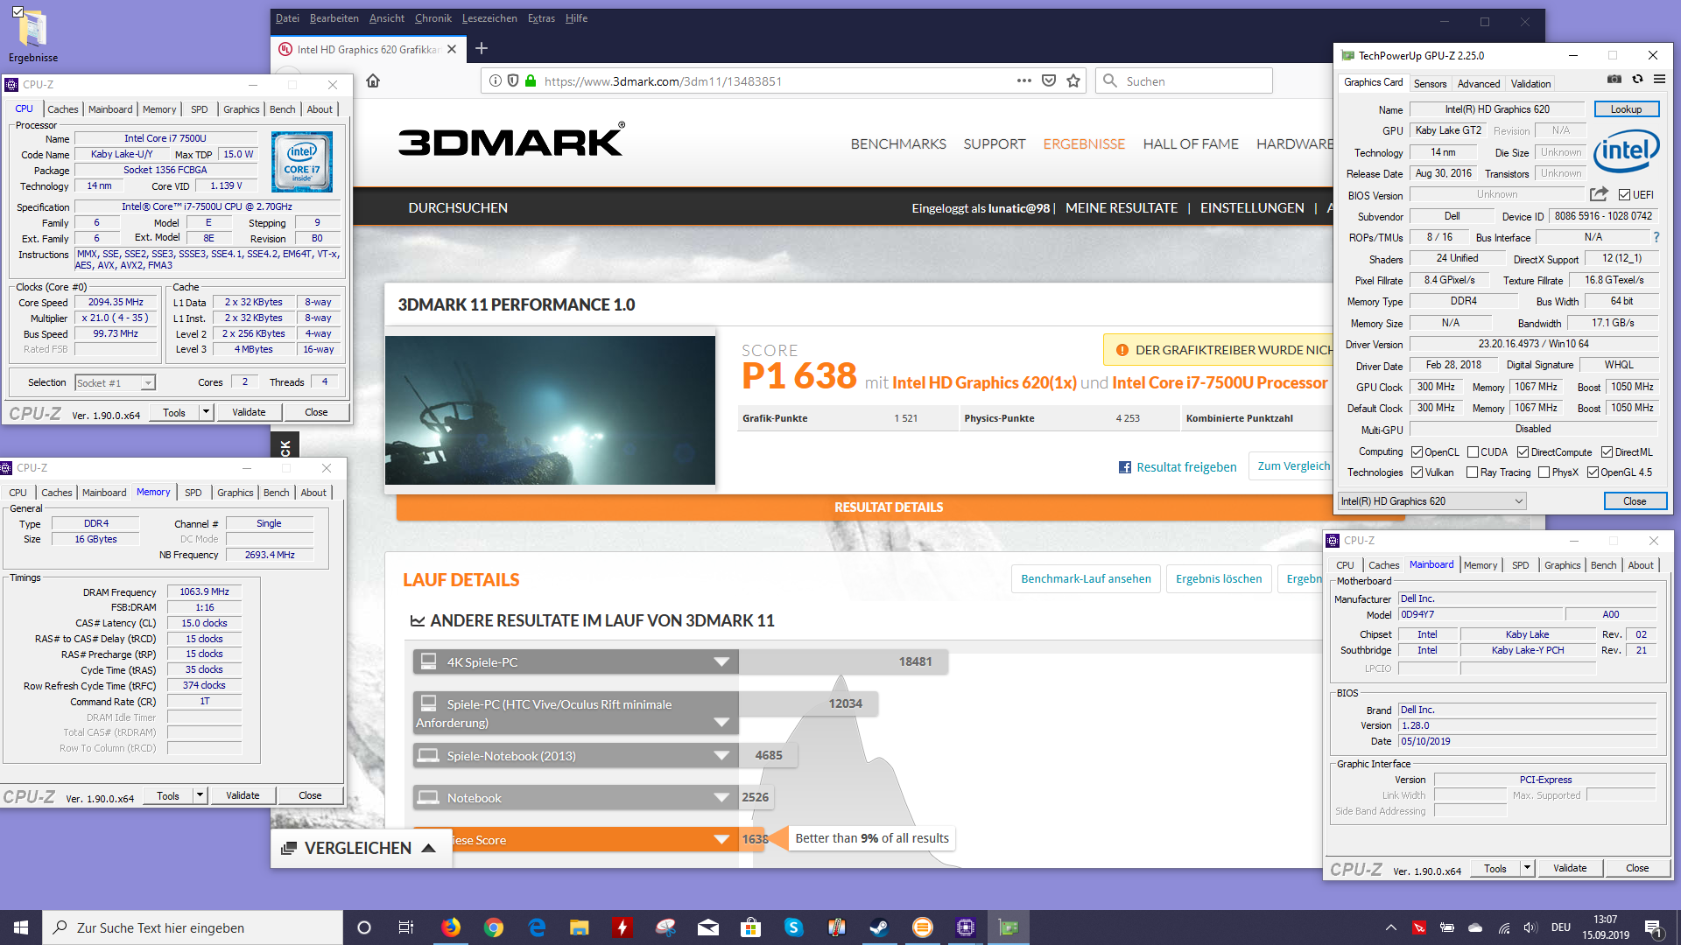Open a new Firefox tab with plus icon

tap(482, 49)
